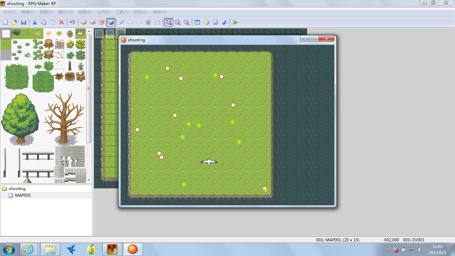Click the Cut scissors icon
Image resolution: width=455 pixels, height=256 pixels.
pos(35,22)
